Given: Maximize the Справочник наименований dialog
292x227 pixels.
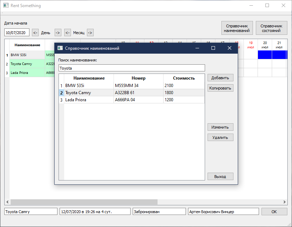Looking at the screenshot, I should 214,48.
